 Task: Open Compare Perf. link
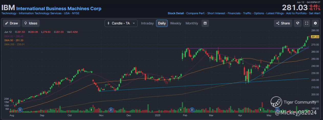(196, 13)
